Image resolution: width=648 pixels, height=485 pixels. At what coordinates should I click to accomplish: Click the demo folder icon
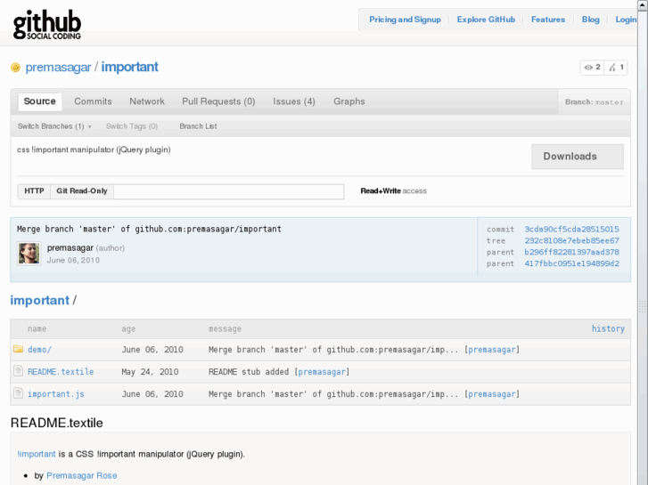pyautogui.click(x=18, y=350)
